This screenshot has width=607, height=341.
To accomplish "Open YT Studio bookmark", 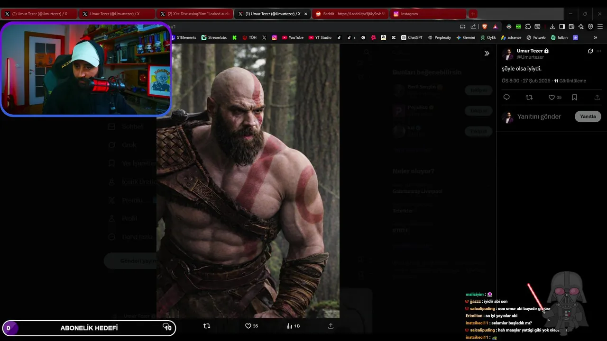I will tap(320, 37).
